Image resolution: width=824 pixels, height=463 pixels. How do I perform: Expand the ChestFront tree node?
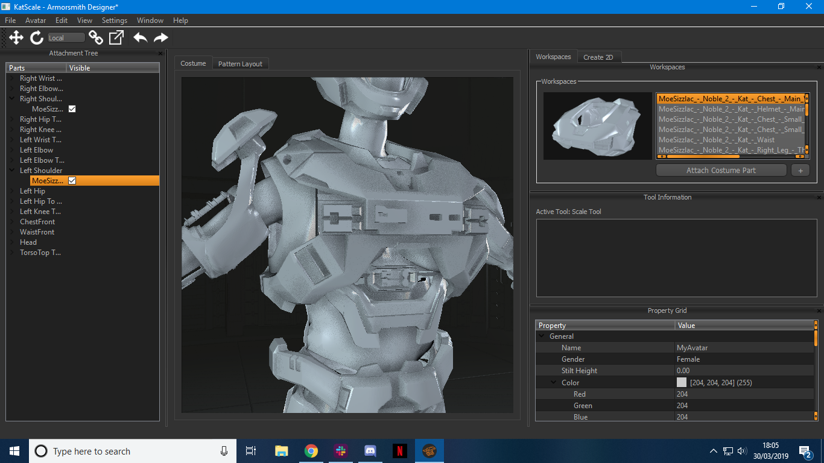click(12, 222)
